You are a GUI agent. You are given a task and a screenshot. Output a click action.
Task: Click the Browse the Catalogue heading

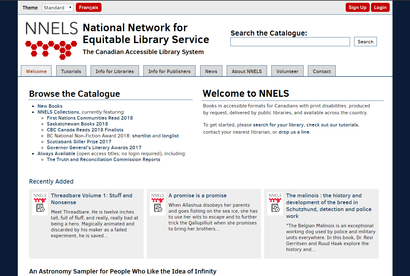click(x=74, y=94)
